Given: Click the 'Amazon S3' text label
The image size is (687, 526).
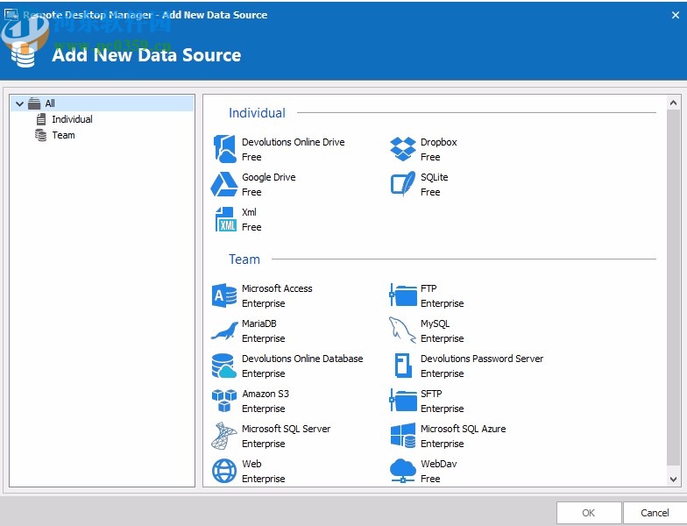Looking at the screenshot, I should (266, 394).
